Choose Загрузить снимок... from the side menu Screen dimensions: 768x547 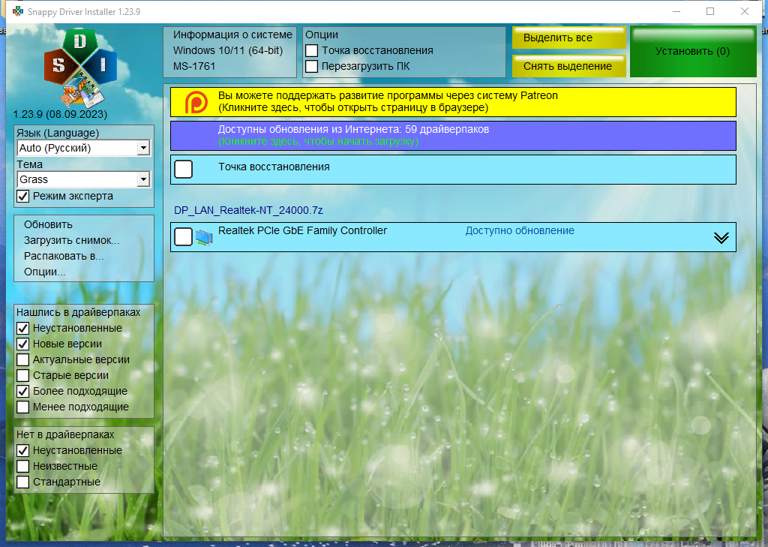coord(71,240)
